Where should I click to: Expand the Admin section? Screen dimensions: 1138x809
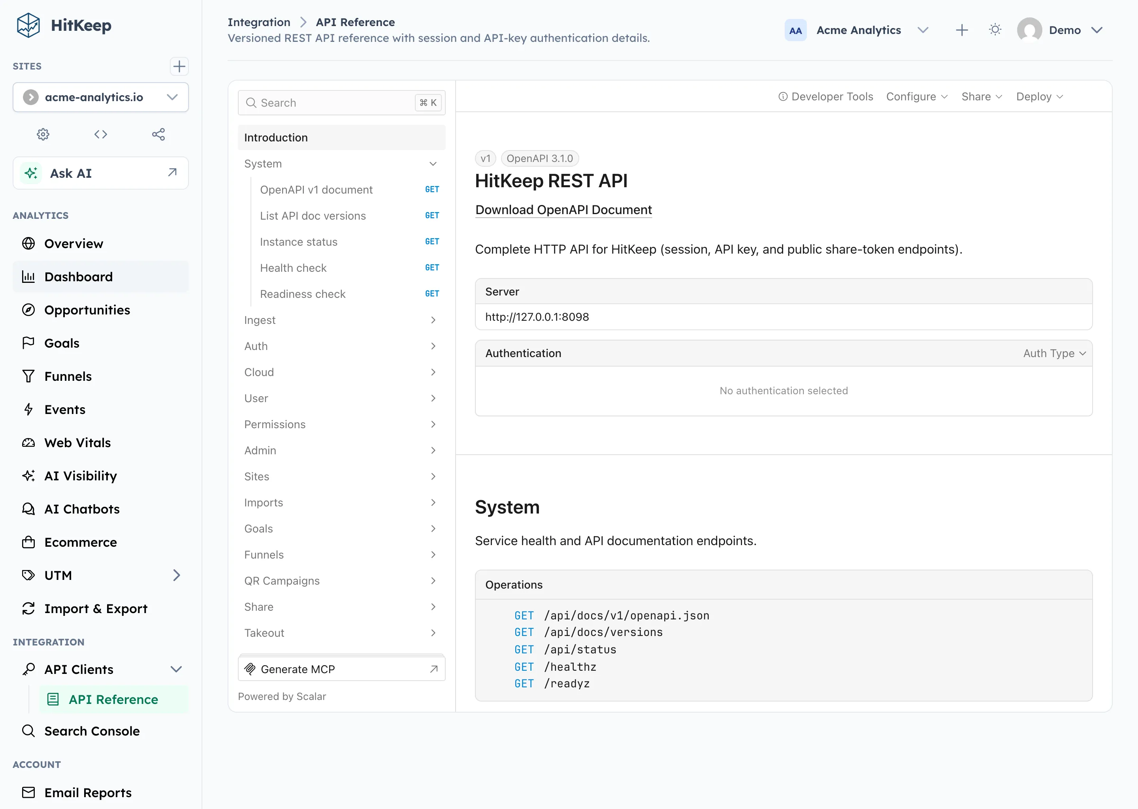342,450
